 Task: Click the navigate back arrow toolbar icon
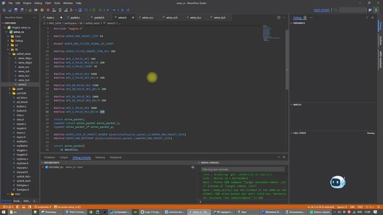(108, 10)
